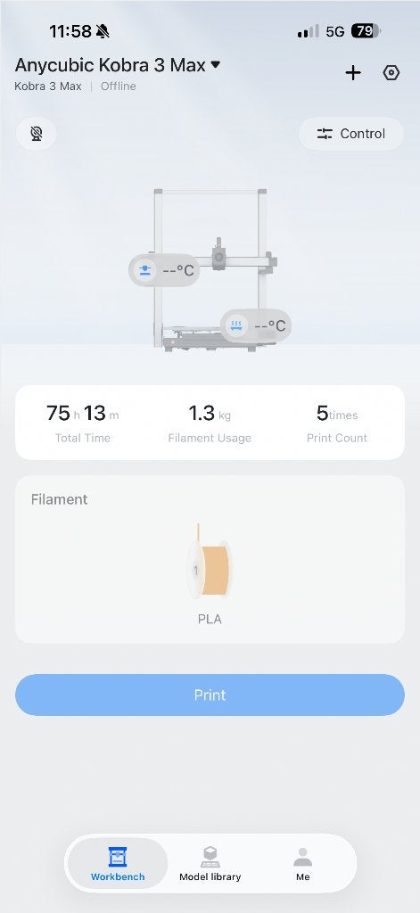View the Filament Usage statistic

(x=210, y=423)
